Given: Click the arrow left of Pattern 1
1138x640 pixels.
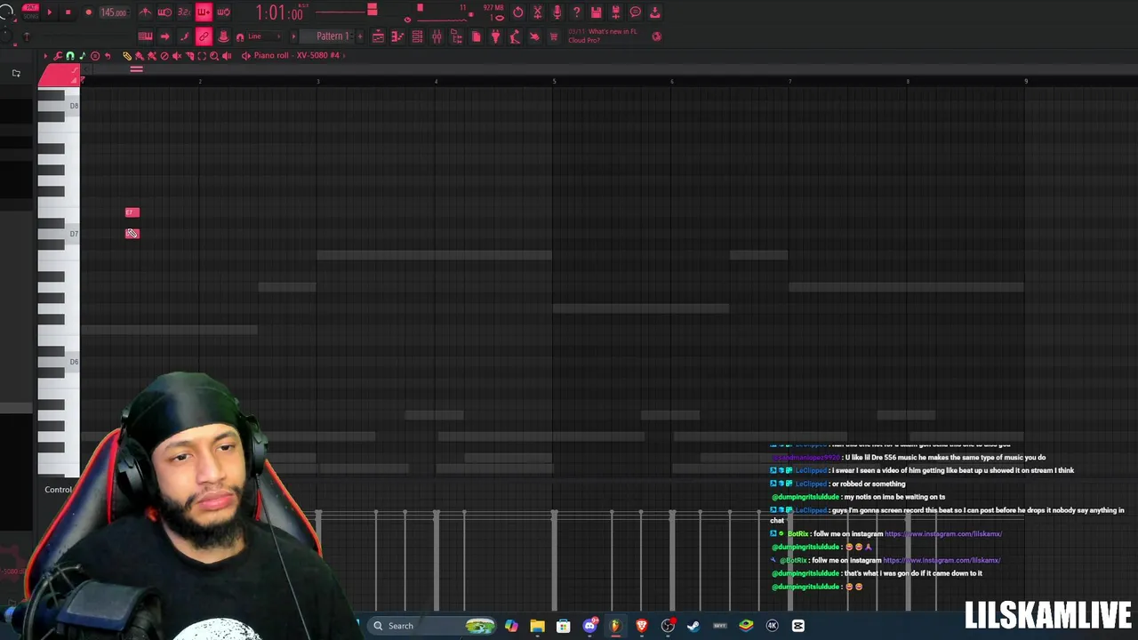Looking at the screenshot, I should 293,36.
